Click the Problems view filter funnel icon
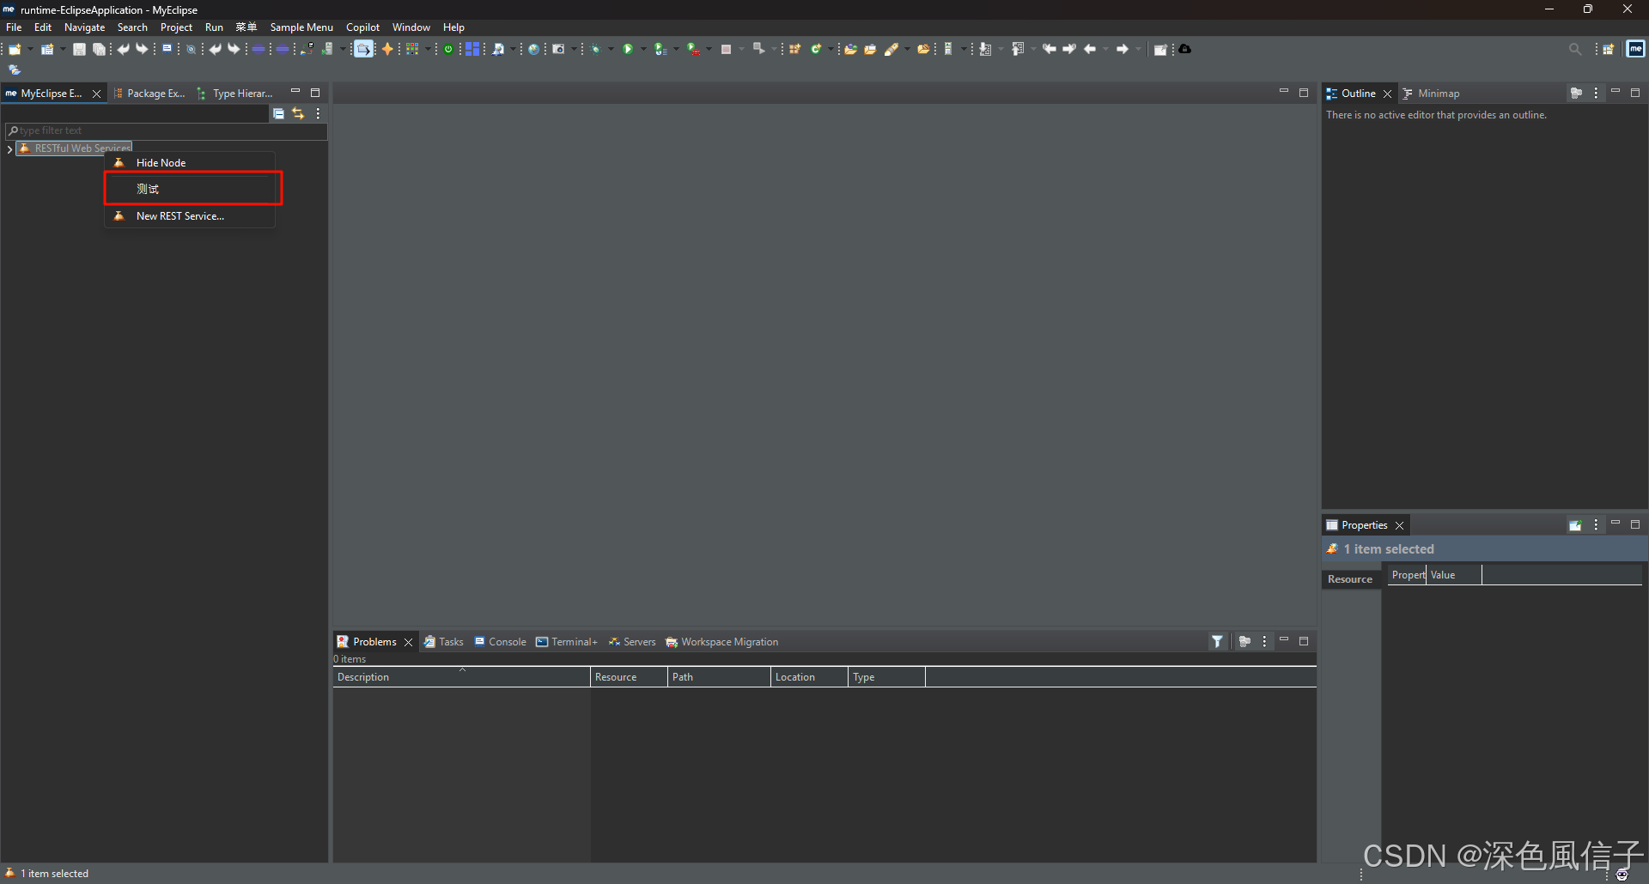 point(1217,641)
